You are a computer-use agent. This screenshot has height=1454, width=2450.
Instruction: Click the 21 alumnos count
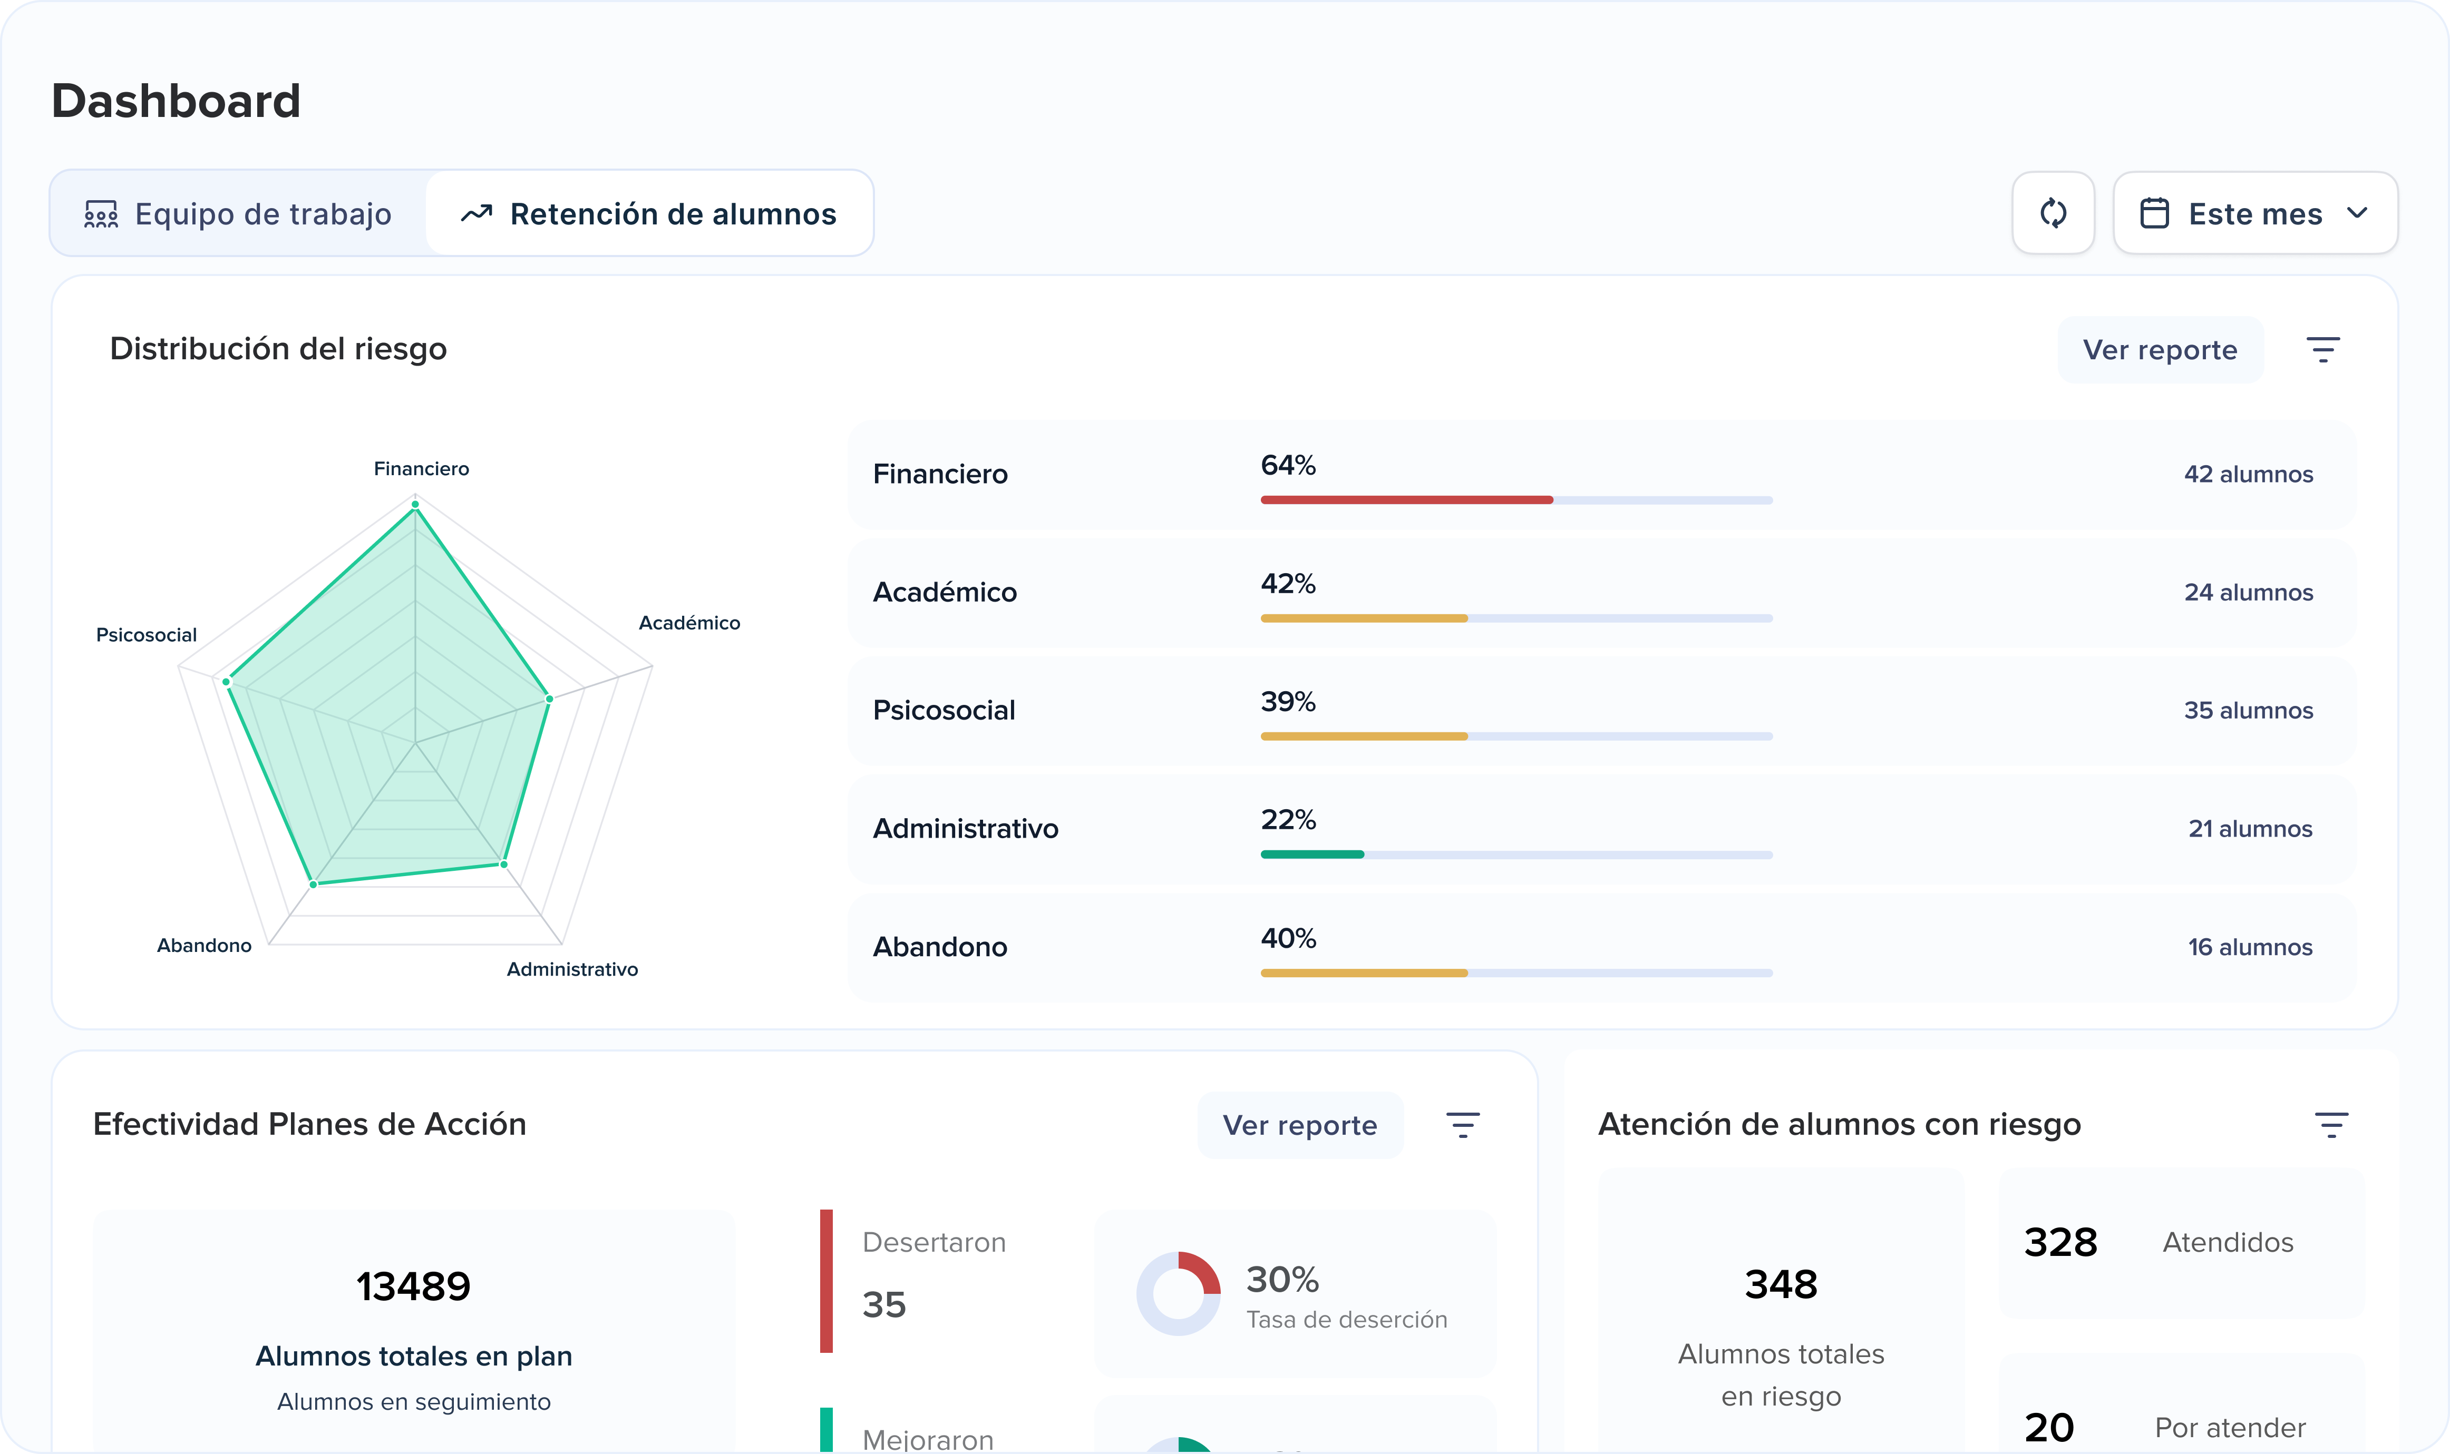point(2250,829)
